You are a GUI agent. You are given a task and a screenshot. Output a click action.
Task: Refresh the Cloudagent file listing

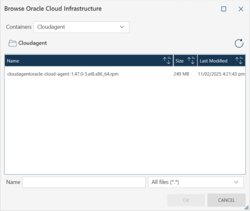click(x=239, y=43)
